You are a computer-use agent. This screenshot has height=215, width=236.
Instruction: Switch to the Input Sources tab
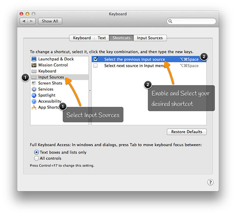(150, 38)
